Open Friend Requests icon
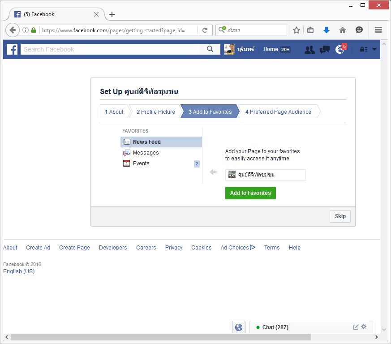Screen dimensions: 391x344 point(309,50)
